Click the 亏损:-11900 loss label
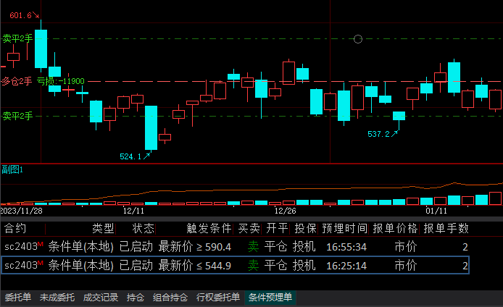Screen dimensions: 503x307 tap(61, 81)
